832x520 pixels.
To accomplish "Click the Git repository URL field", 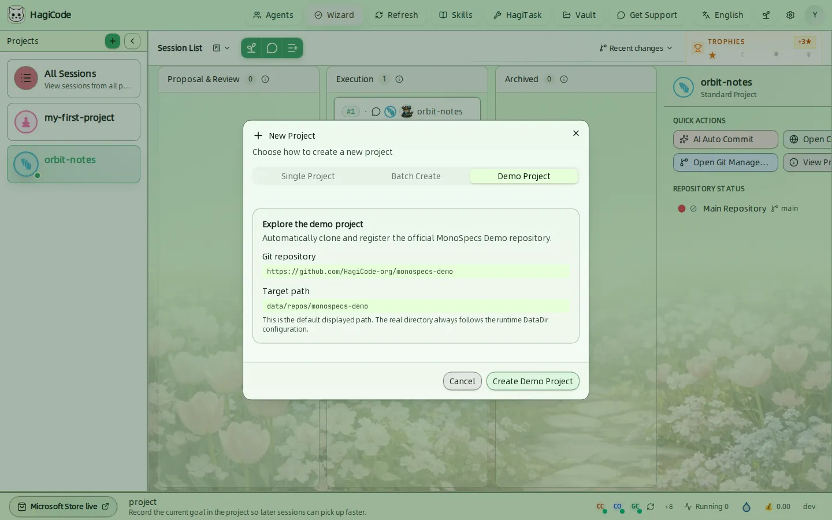I will pyautogui.click(x=416, y=272).
